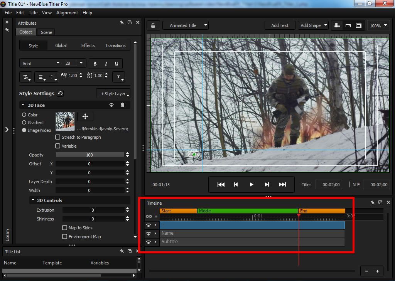Click the Opacity slider bar
The image size is (395, 281).
[x=89, y=155]
